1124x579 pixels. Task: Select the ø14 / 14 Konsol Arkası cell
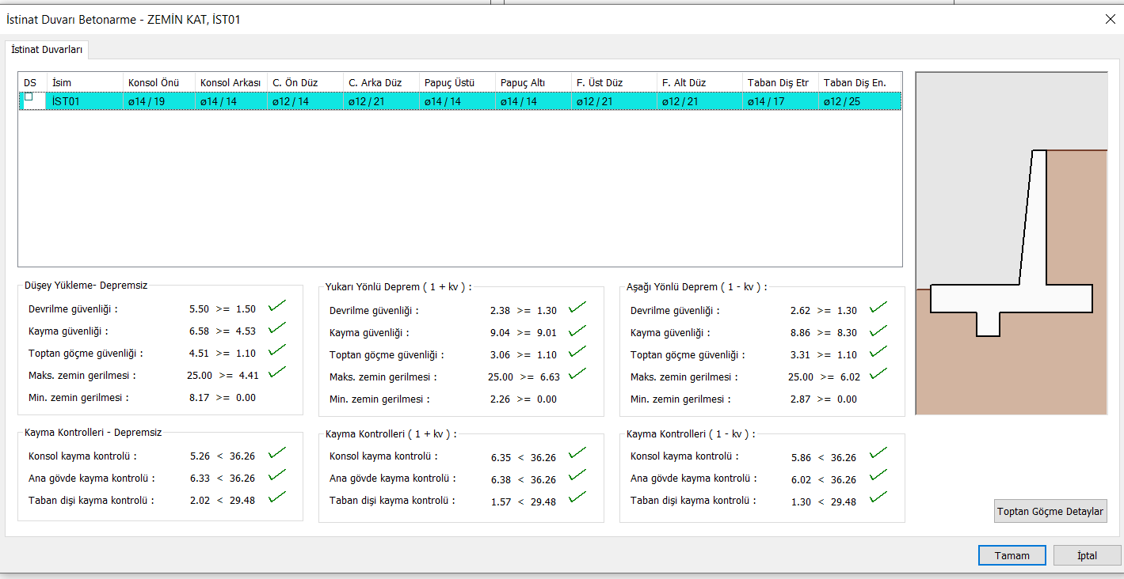click(231, 101)
